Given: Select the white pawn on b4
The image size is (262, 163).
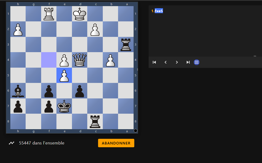Looking at the screenshot, I should (111, 60).
